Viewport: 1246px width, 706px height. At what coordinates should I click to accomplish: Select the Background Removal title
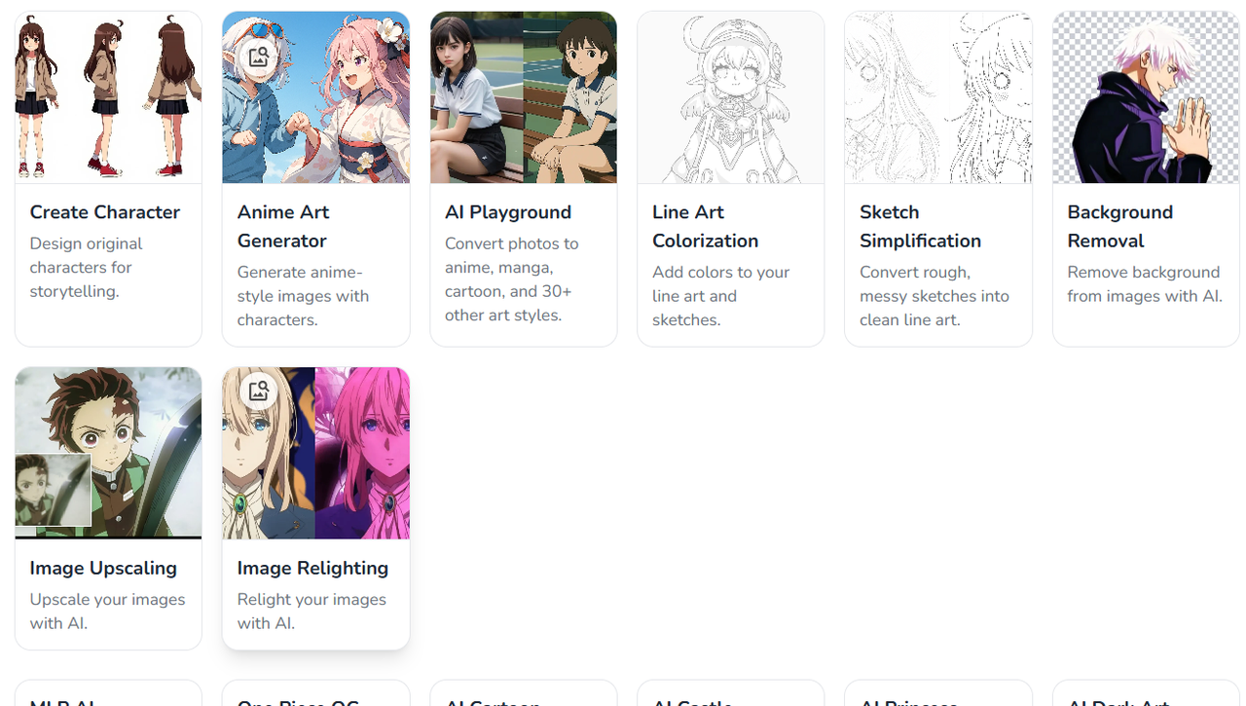click(1120, 226)
